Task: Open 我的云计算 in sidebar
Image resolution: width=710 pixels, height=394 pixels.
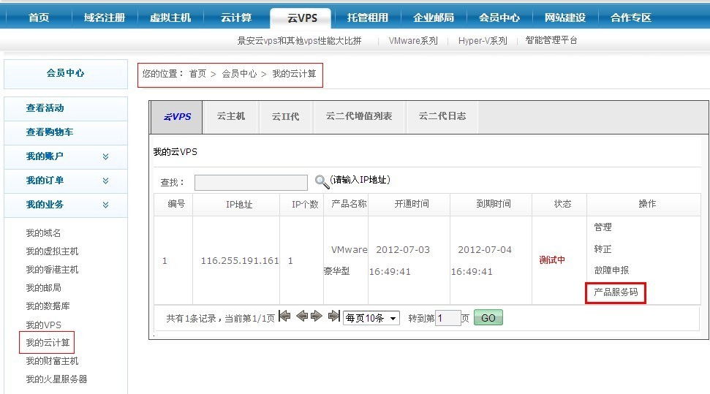Action: pos(47,342)
